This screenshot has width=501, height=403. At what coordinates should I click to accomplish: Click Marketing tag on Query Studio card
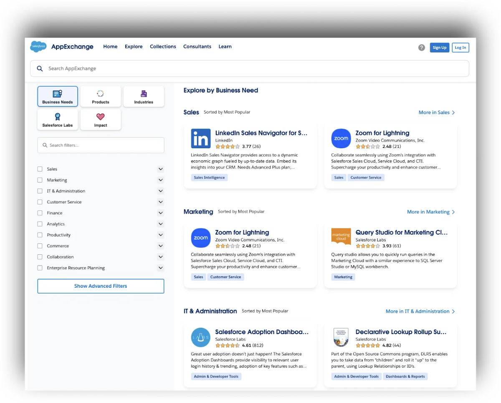[343, 277]
